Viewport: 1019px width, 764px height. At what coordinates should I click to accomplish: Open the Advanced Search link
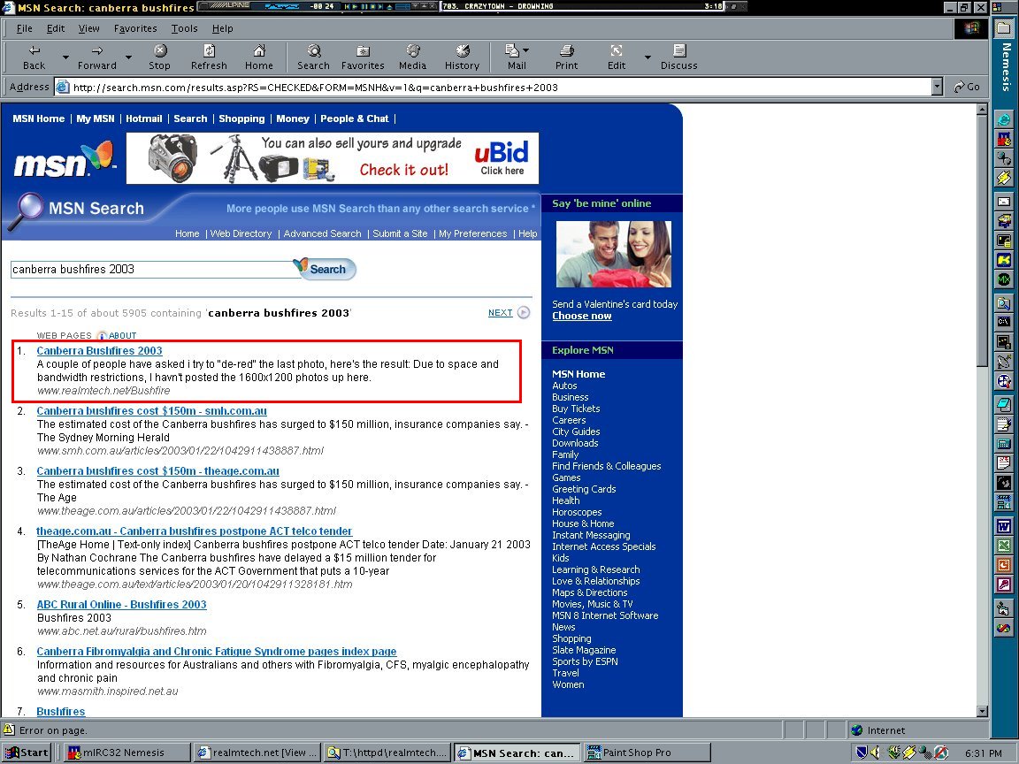point(322,233)
